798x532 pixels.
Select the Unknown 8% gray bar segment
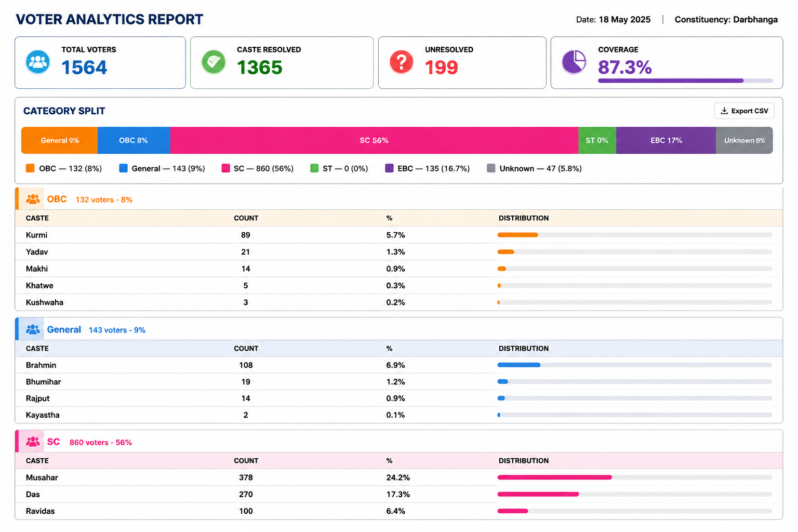click(x=744, y=140)
